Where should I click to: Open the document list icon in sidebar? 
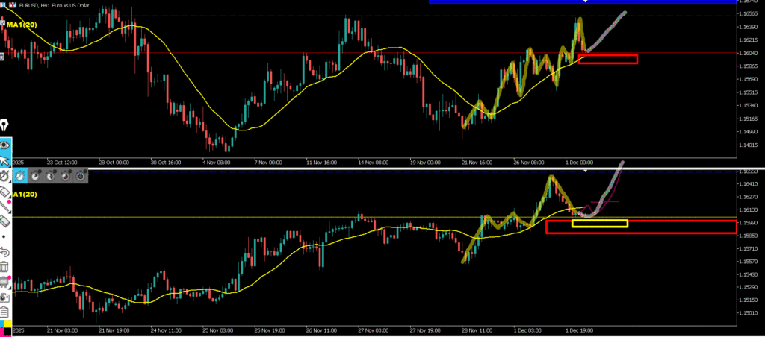pos(4,312)
